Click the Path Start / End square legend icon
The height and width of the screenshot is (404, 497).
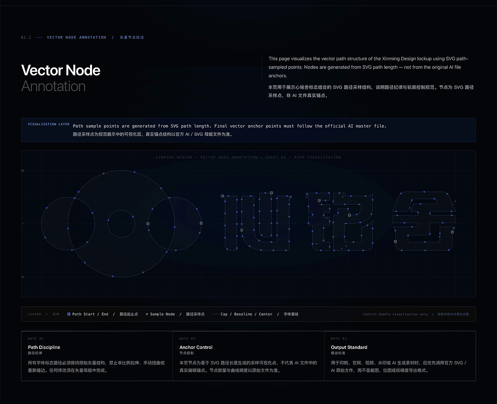tap(69, 314)
